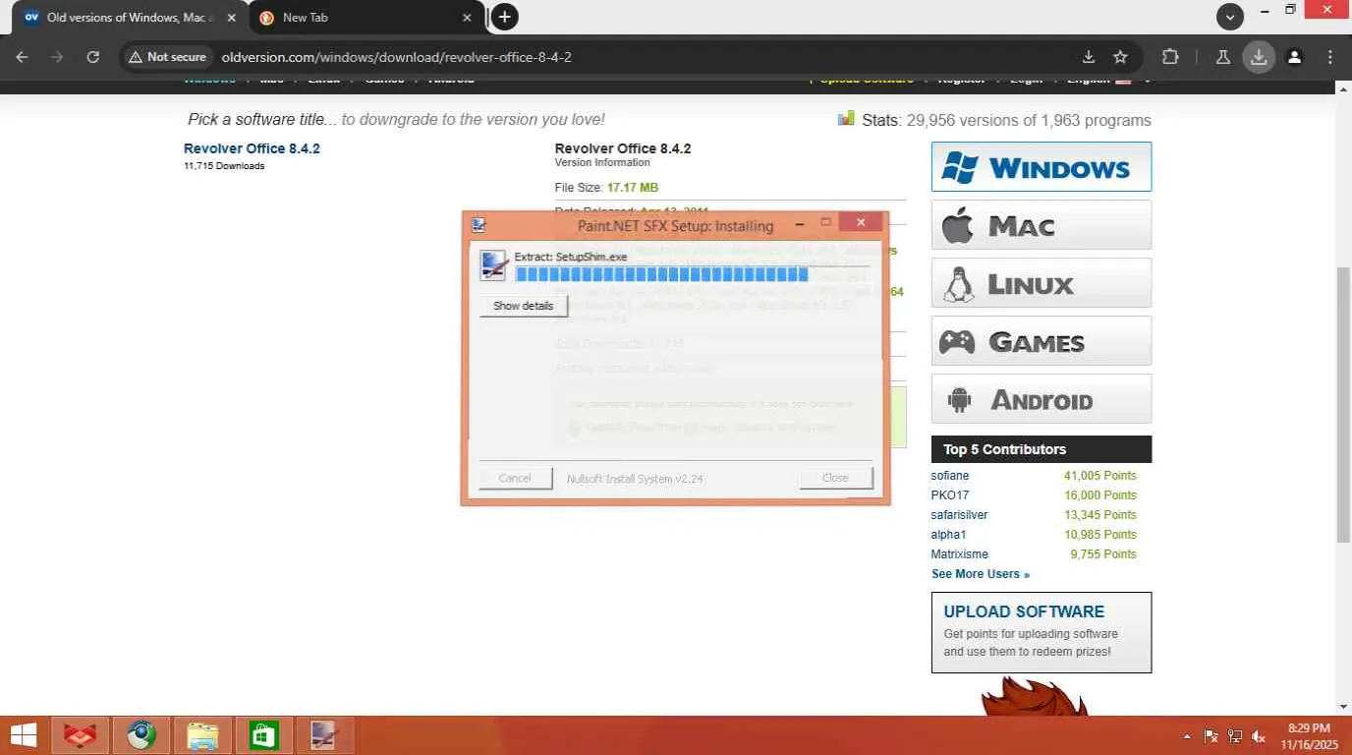Open the browser three-dot menu

pos(1330,57)
